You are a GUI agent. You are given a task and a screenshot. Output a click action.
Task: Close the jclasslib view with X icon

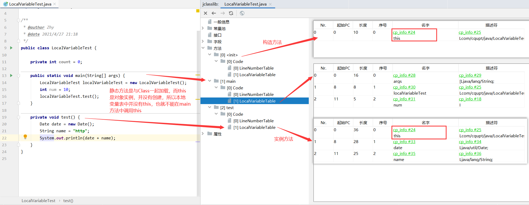coord(205,13)
